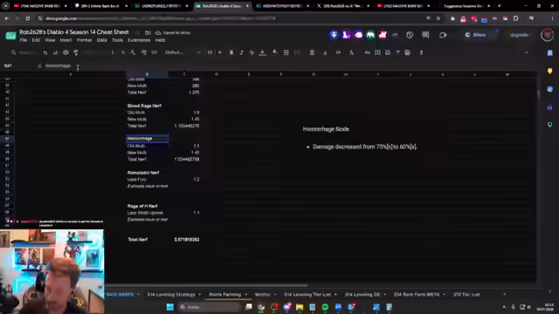Click the text color icon
Image resolution: width=559 pixels, height=314 pixels.
(262, 52)
